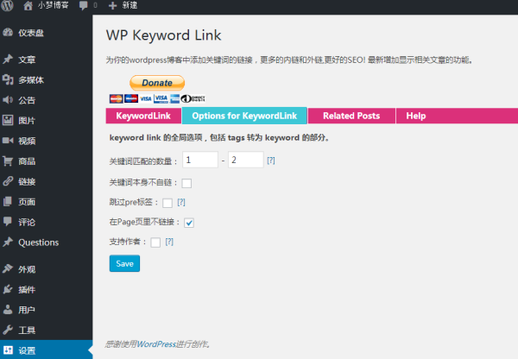Click the minimum keyword count field showing 1

(x=200, y=160)
